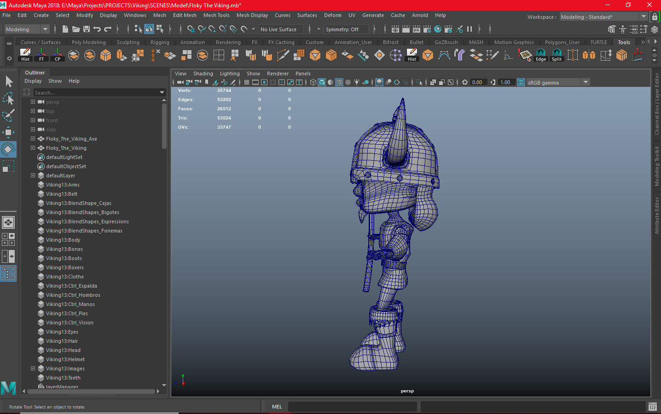This screenshot has height=414, width=661.
Task: Activate the Lasso selection tool
Action: point(8,99)
